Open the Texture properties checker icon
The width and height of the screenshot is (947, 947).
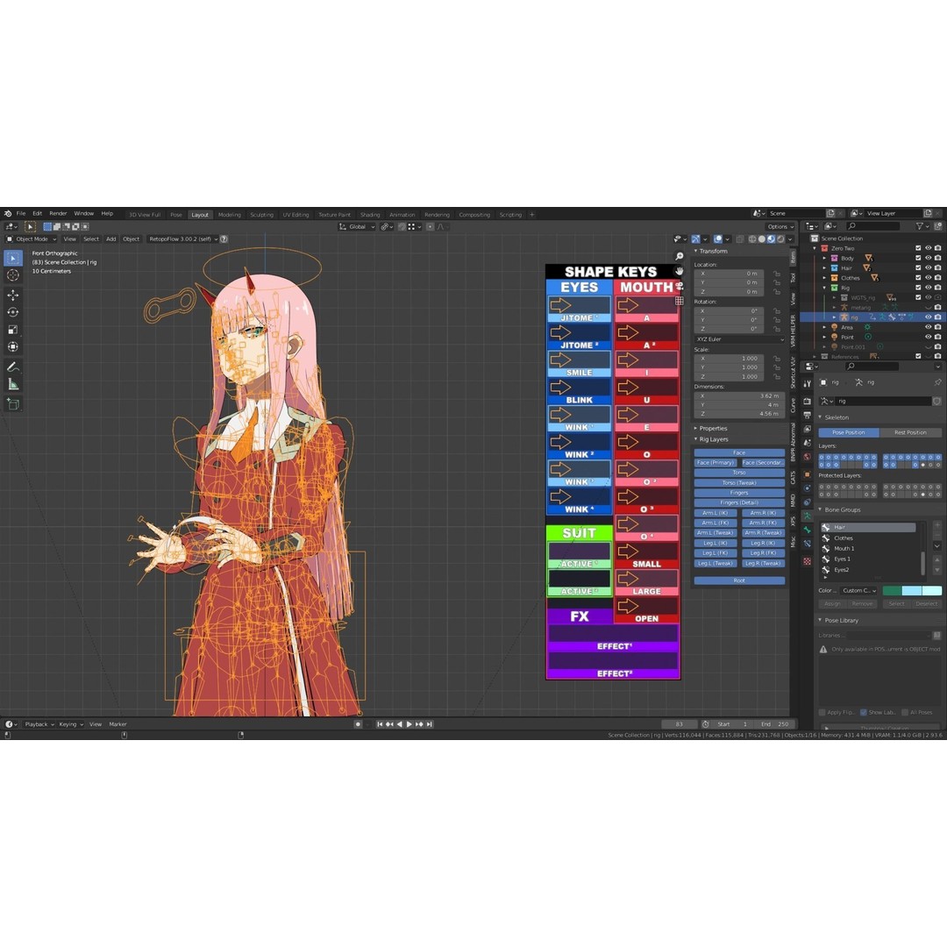pyautogui.click(x=808, y=561)
